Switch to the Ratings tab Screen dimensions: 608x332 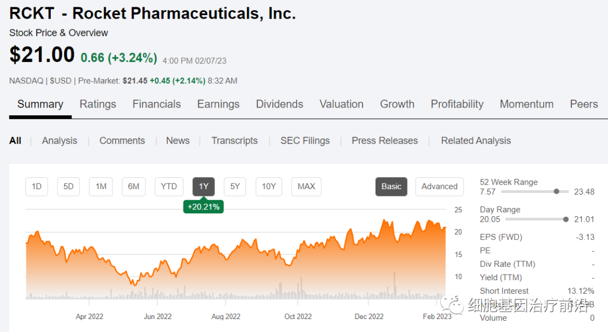pyautogui.click(x=97, y=104)
